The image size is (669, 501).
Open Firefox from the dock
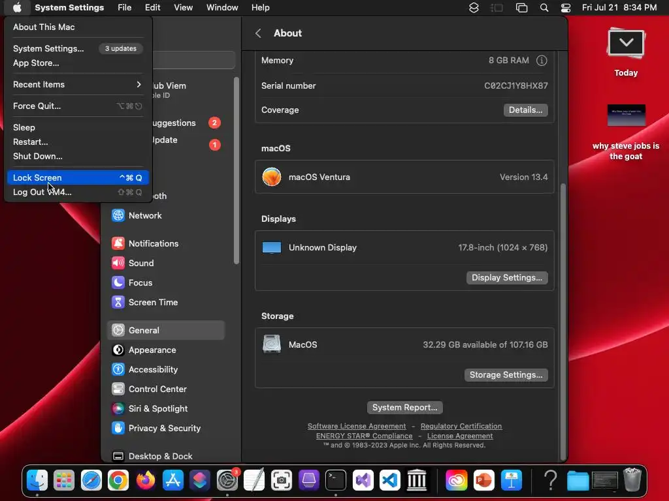click(146, 480)
